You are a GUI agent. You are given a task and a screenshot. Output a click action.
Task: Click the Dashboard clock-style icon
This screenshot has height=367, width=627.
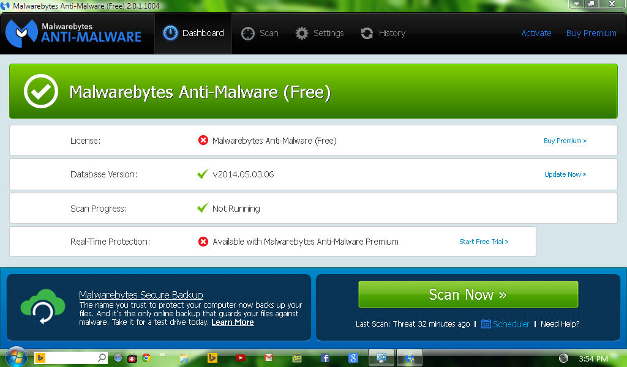click(171, 33)
